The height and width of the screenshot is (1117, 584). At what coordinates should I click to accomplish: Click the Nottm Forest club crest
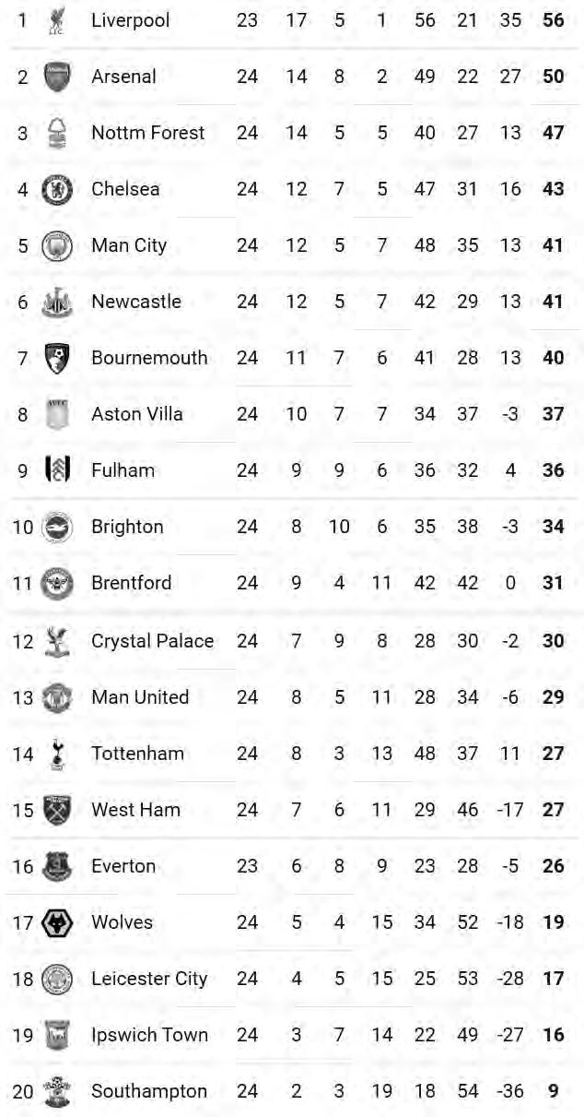point(57,133)
